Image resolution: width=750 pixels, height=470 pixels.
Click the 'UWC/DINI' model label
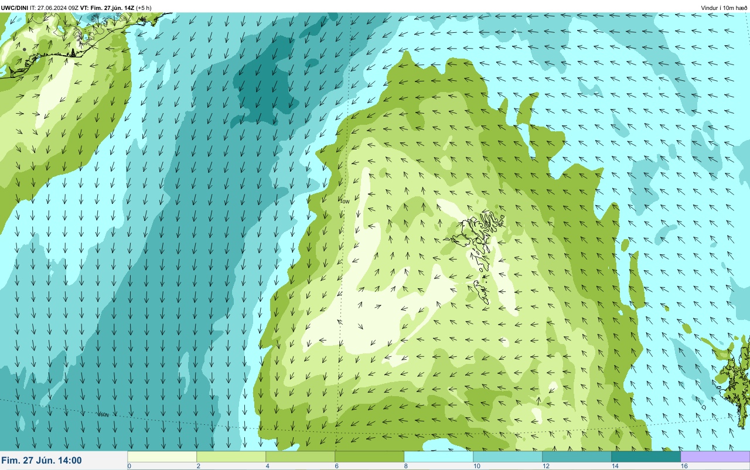15,8
